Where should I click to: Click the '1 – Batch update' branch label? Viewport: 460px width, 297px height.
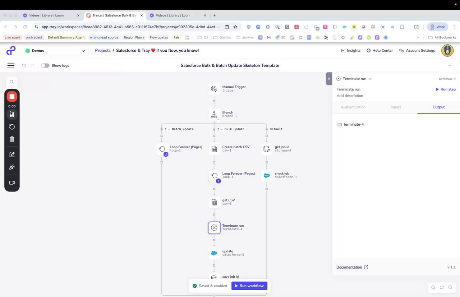[179, 129]
